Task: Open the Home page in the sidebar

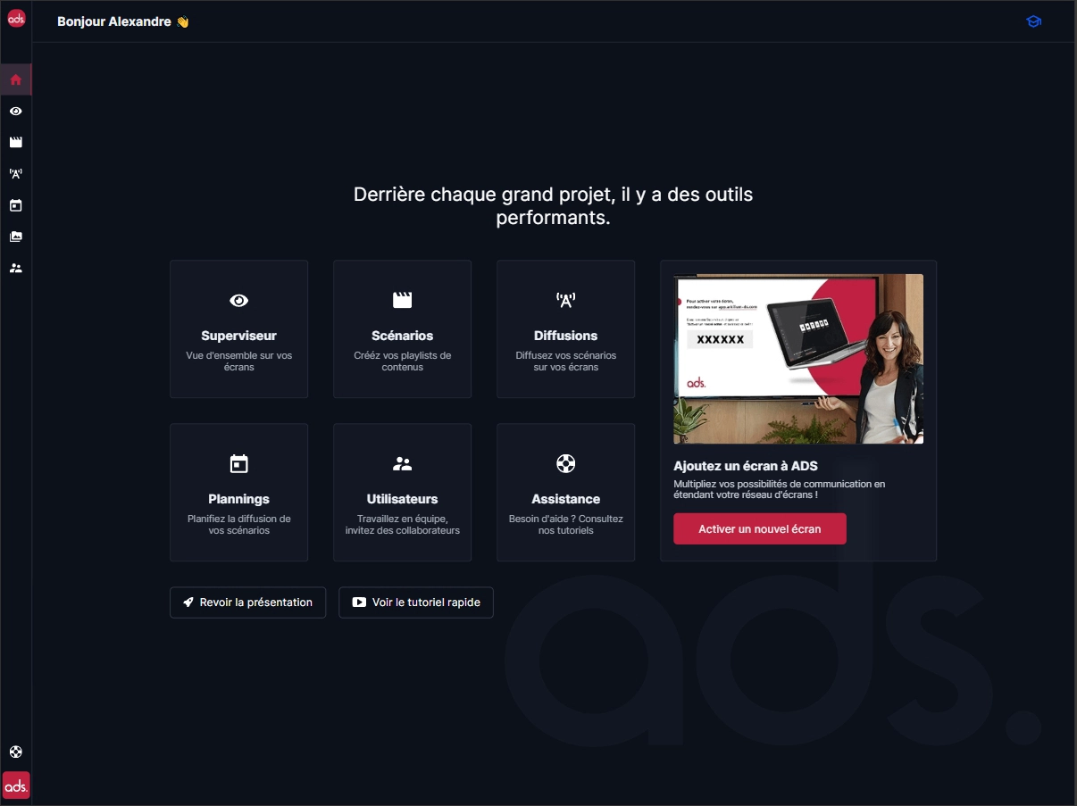Action: [15, 79]
